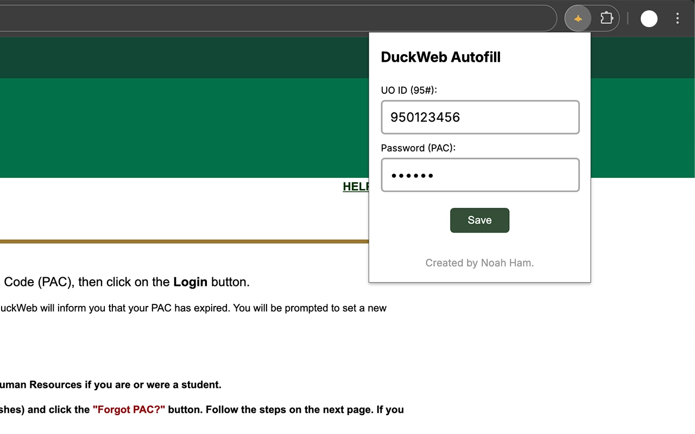Viewport: 695px width, 434px height.
Task: Focus the Password (PAC) input field
Action: coord(480,175)
